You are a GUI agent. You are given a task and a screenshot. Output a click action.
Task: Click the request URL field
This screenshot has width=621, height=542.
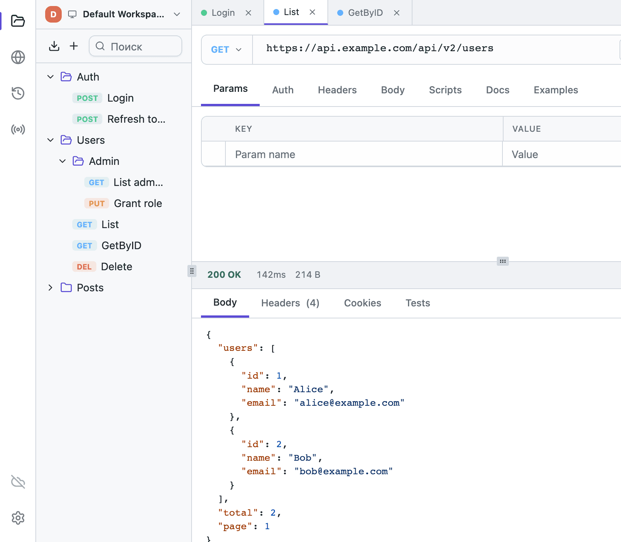(437, 49)
